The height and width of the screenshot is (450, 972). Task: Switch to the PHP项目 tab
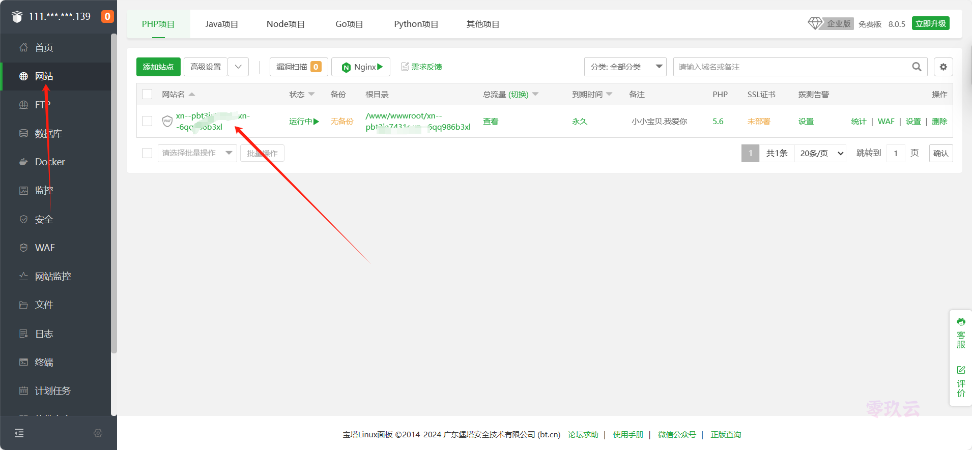pyautogui.click(x=158, y=24)
